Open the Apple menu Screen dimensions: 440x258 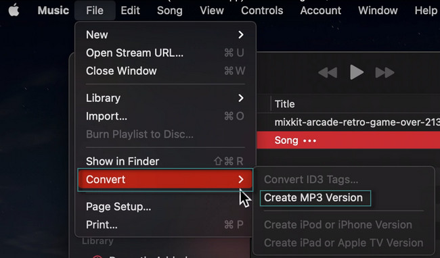click(14, 11)
